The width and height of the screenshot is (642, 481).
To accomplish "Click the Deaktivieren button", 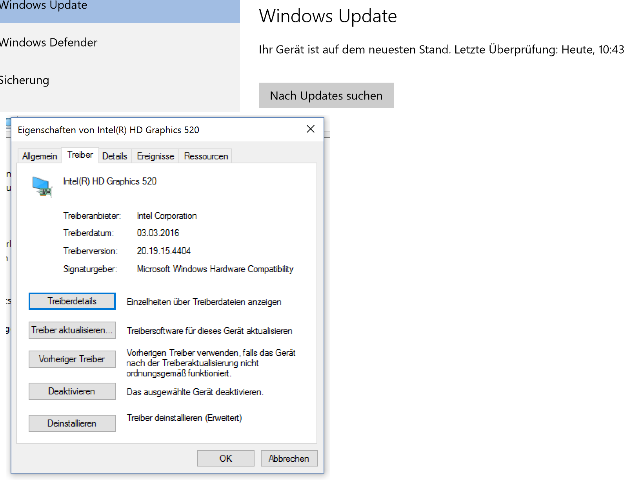I will click(72, 391).
